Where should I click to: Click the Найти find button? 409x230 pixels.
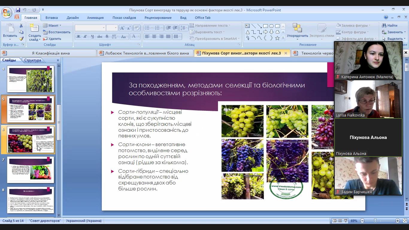(390, 25)
